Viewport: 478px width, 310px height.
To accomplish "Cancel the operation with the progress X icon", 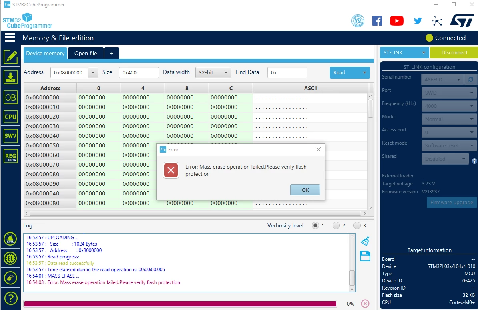I will coord(365,304).
